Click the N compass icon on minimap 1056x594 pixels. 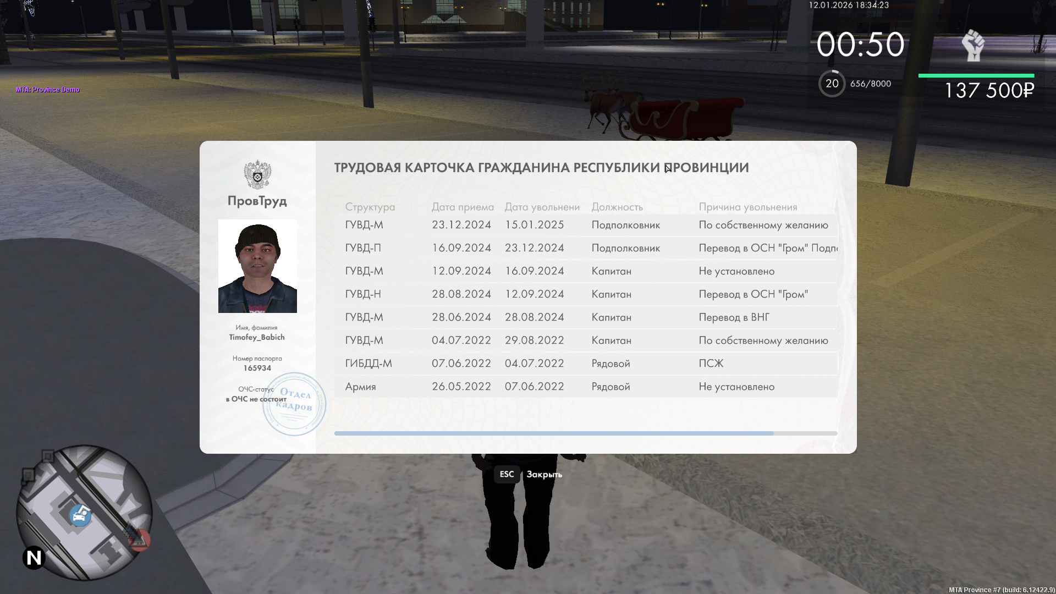tap(34, 558)
